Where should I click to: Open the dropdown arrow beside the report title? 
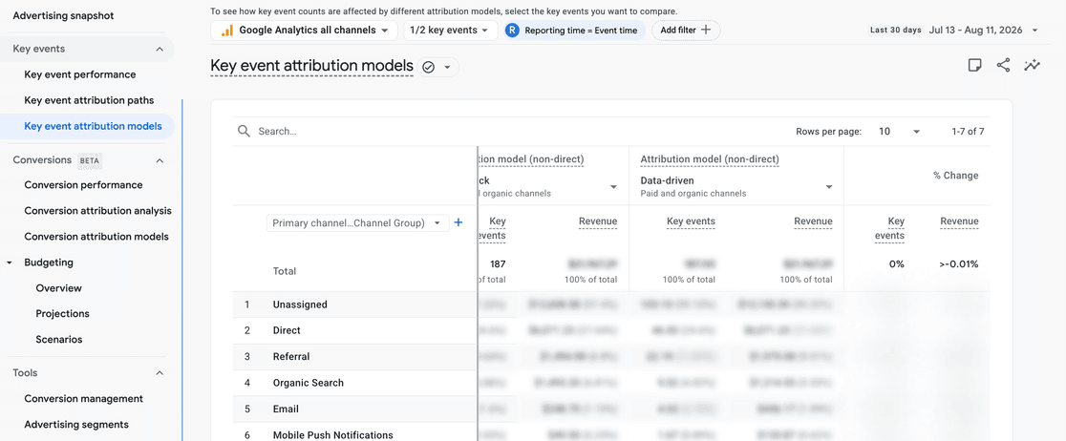click(x=447, y=67)
